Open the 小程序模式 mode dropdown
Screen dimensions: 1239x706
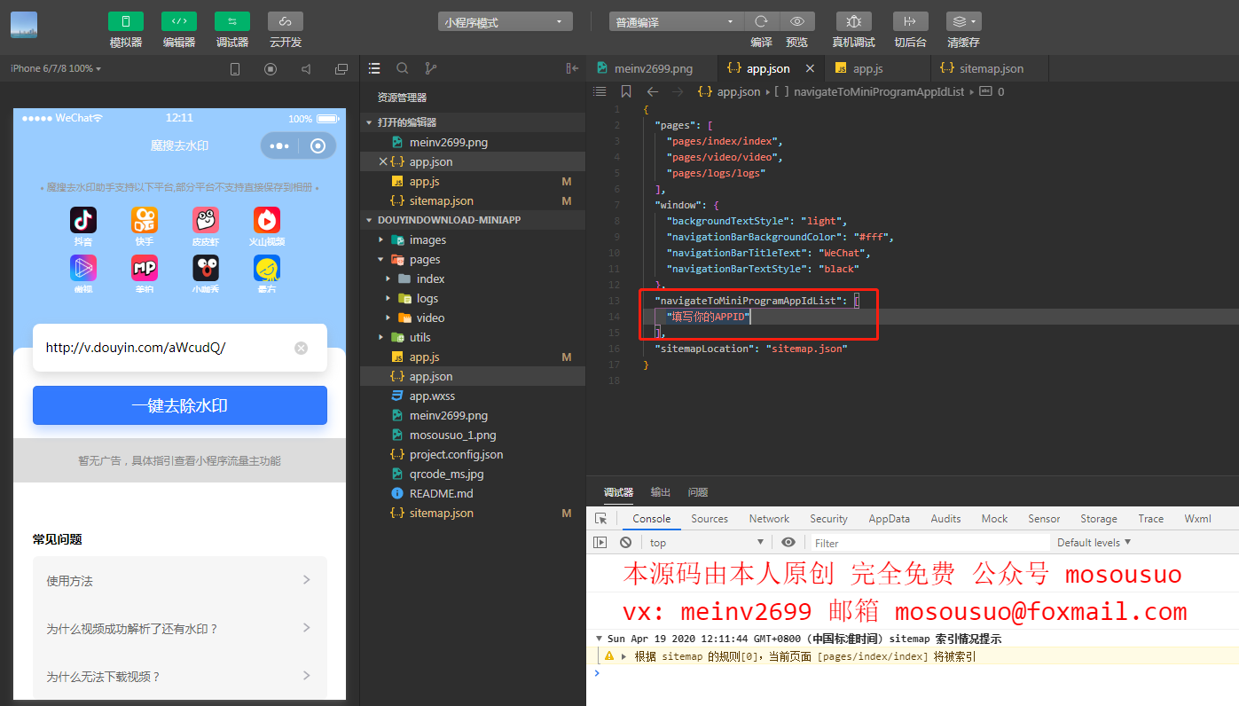click(x=505, y=22)
